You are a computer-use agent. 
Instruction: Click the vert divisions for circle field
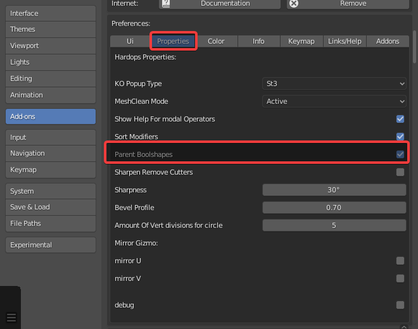[x=334, y=225]
